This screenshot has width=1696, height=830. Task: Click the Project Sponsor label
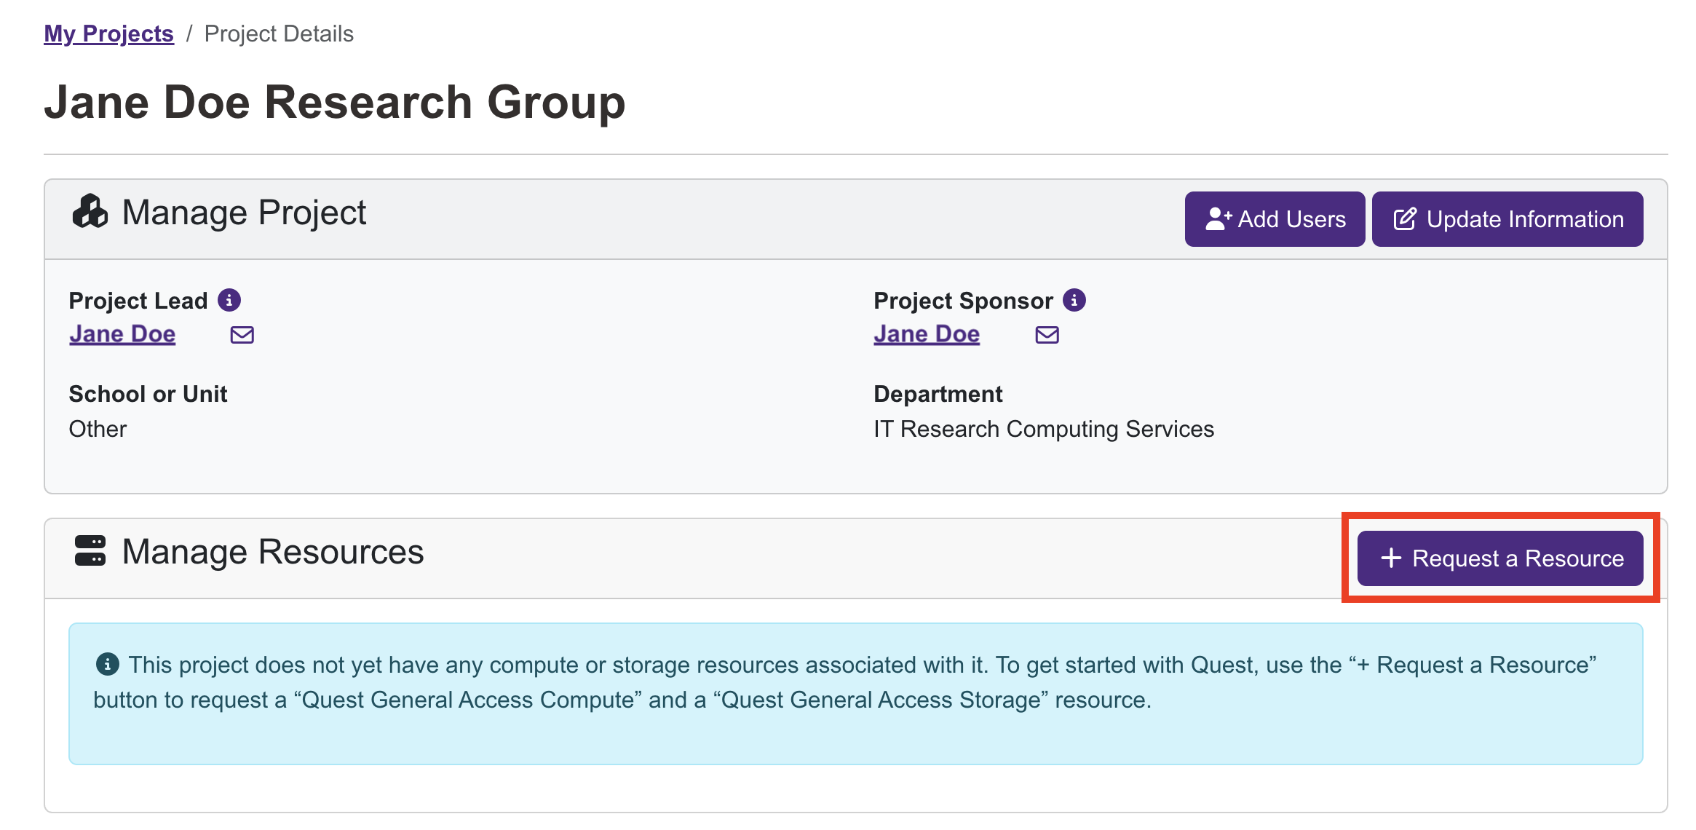(963, 301)
